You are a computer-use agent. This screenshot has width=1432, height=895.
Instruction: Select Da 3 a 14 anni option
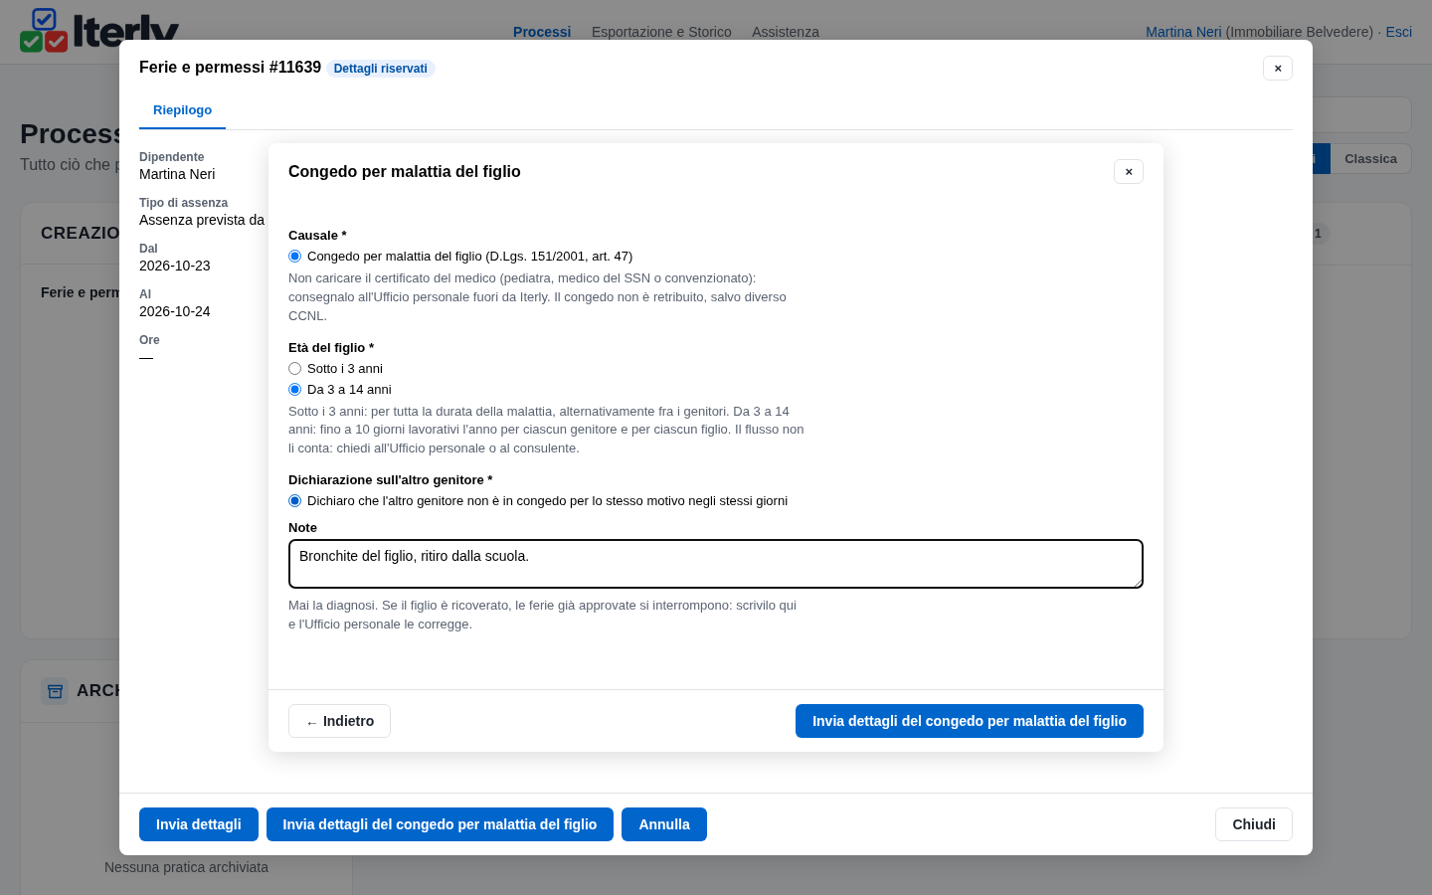(294, 390)
